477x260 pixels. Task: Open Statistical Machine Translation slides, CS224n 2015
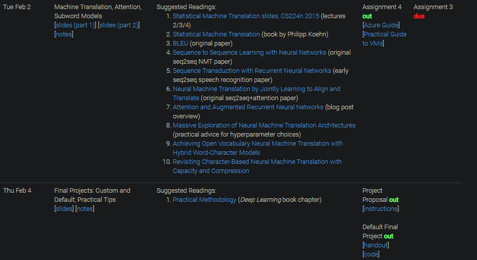pyautogui.click(x=246, y=16)
